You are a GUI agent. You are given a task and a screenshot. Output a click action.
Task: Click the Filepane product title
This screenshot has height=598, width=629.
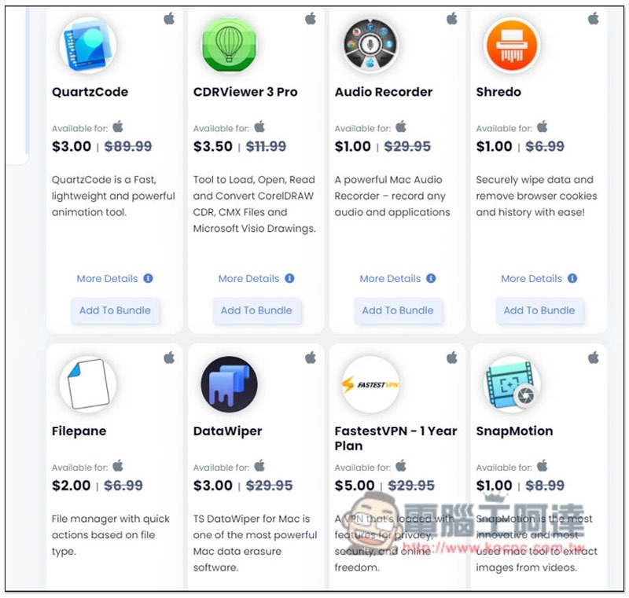(x=79, y=431)
